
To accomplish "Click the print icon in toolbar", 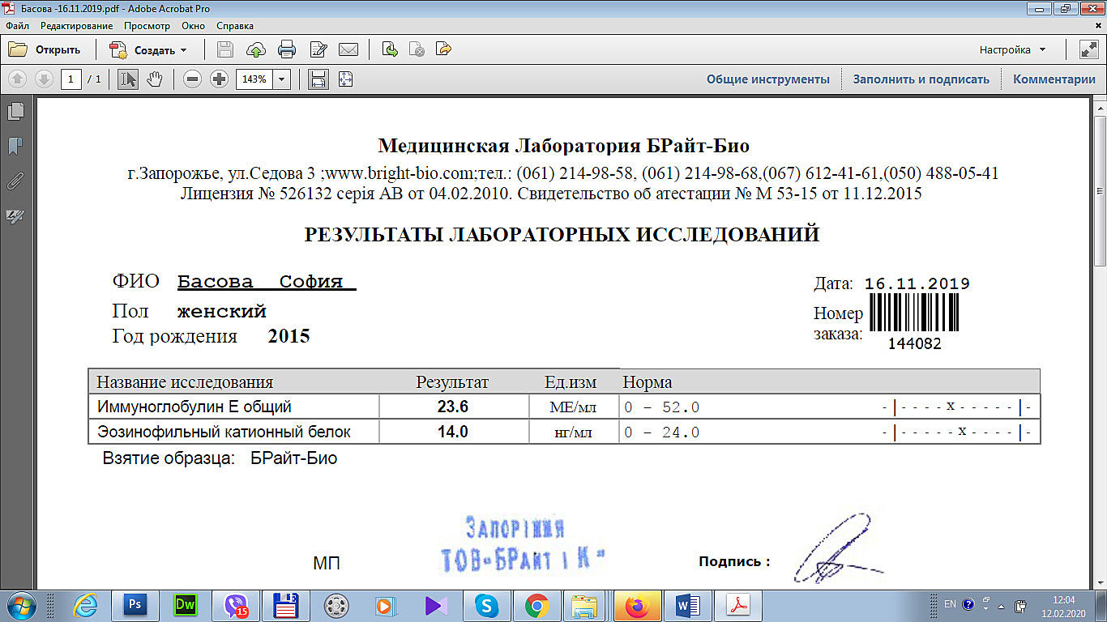I will coord(287,50).
